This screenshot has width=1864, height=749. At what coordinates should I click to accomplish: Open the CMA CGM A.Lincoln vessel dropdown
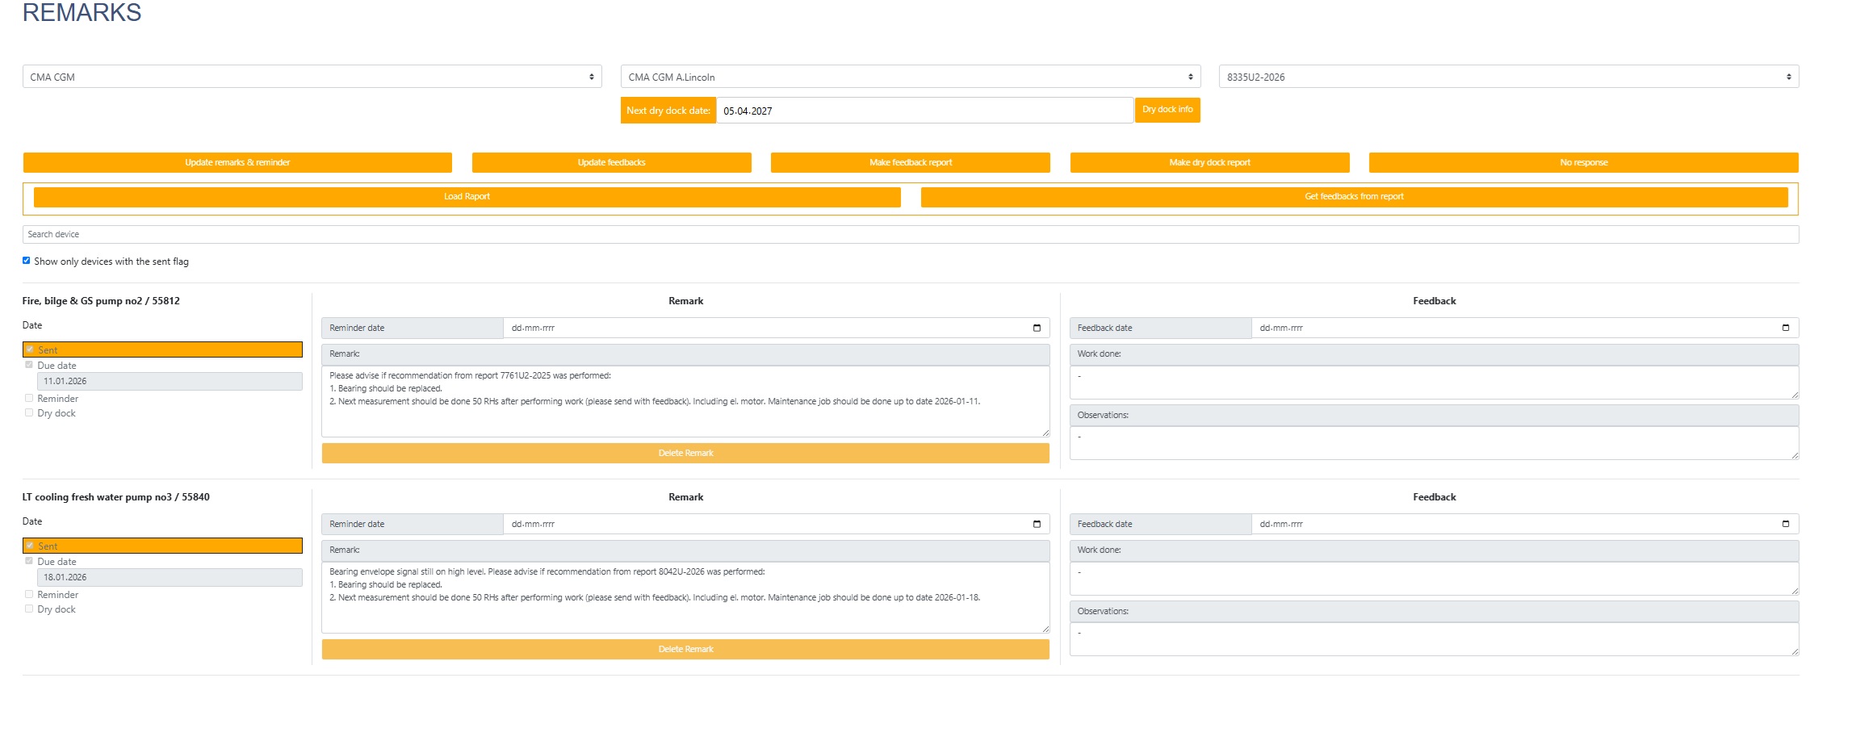point(911,77)
